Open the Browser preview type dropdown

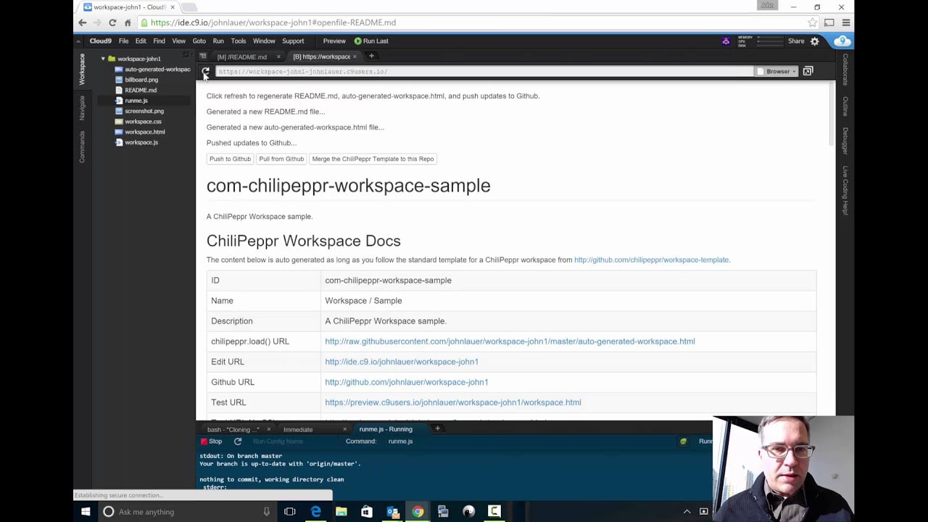(x=777, y=71)
